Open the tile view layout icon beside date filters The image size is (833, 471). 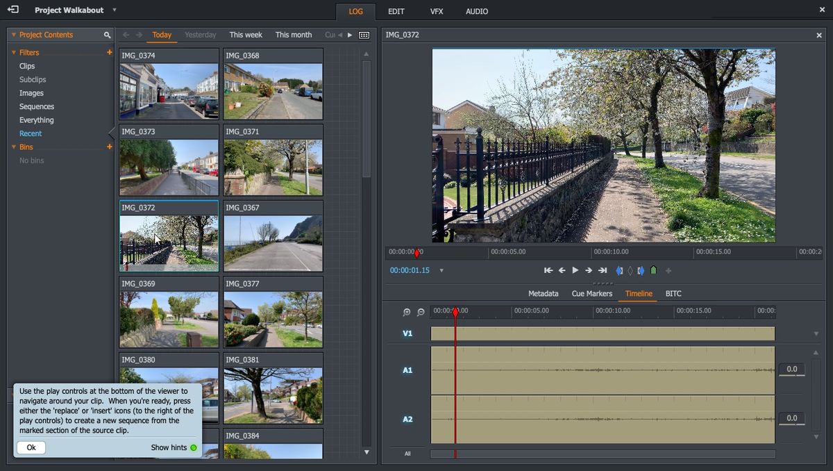[363, 34]
